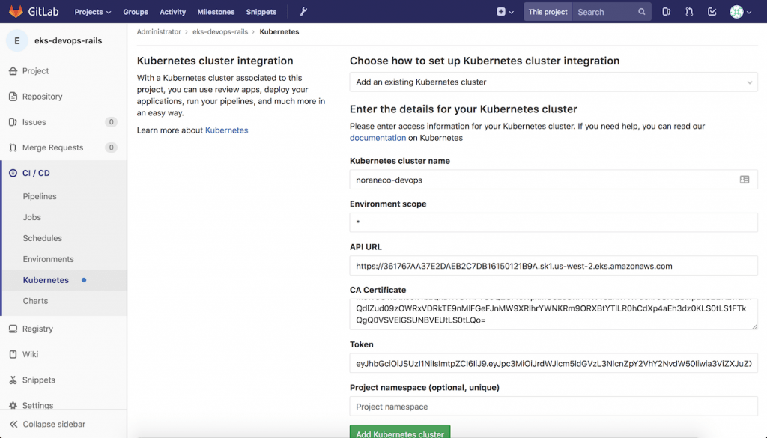The width and height of the screenshot is (767, 438).
Task: Go to Schedules under CI / CD
Action: point(43,238)
